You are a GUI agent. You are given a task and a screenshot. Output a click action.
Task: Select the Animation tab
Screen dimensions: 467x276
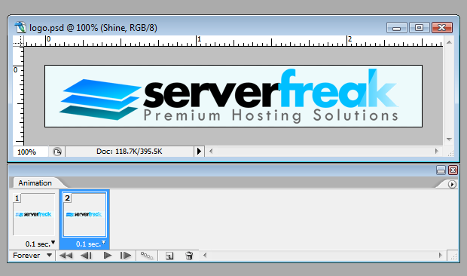click(35, 182)
